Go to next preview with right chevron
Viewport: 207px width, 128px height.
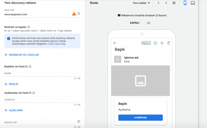tap(166, 3)
